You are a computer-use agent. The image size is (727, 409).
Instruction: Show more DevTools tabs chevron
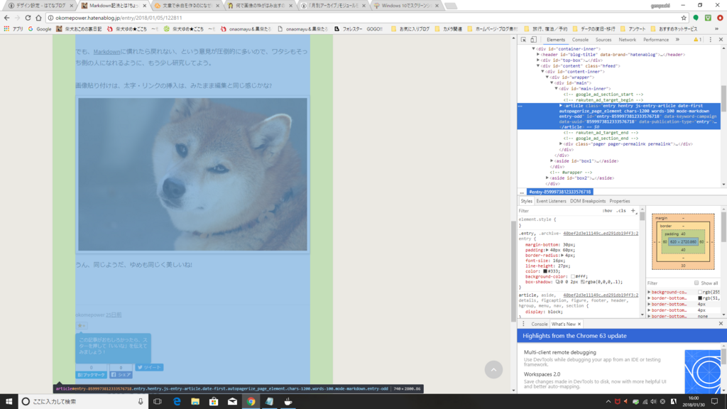(677, 40)
